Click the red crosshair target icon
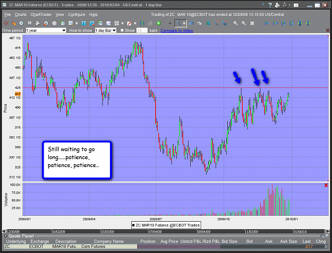Image resolution: width=332 pixels, height=253 pixels. point(6,23)
